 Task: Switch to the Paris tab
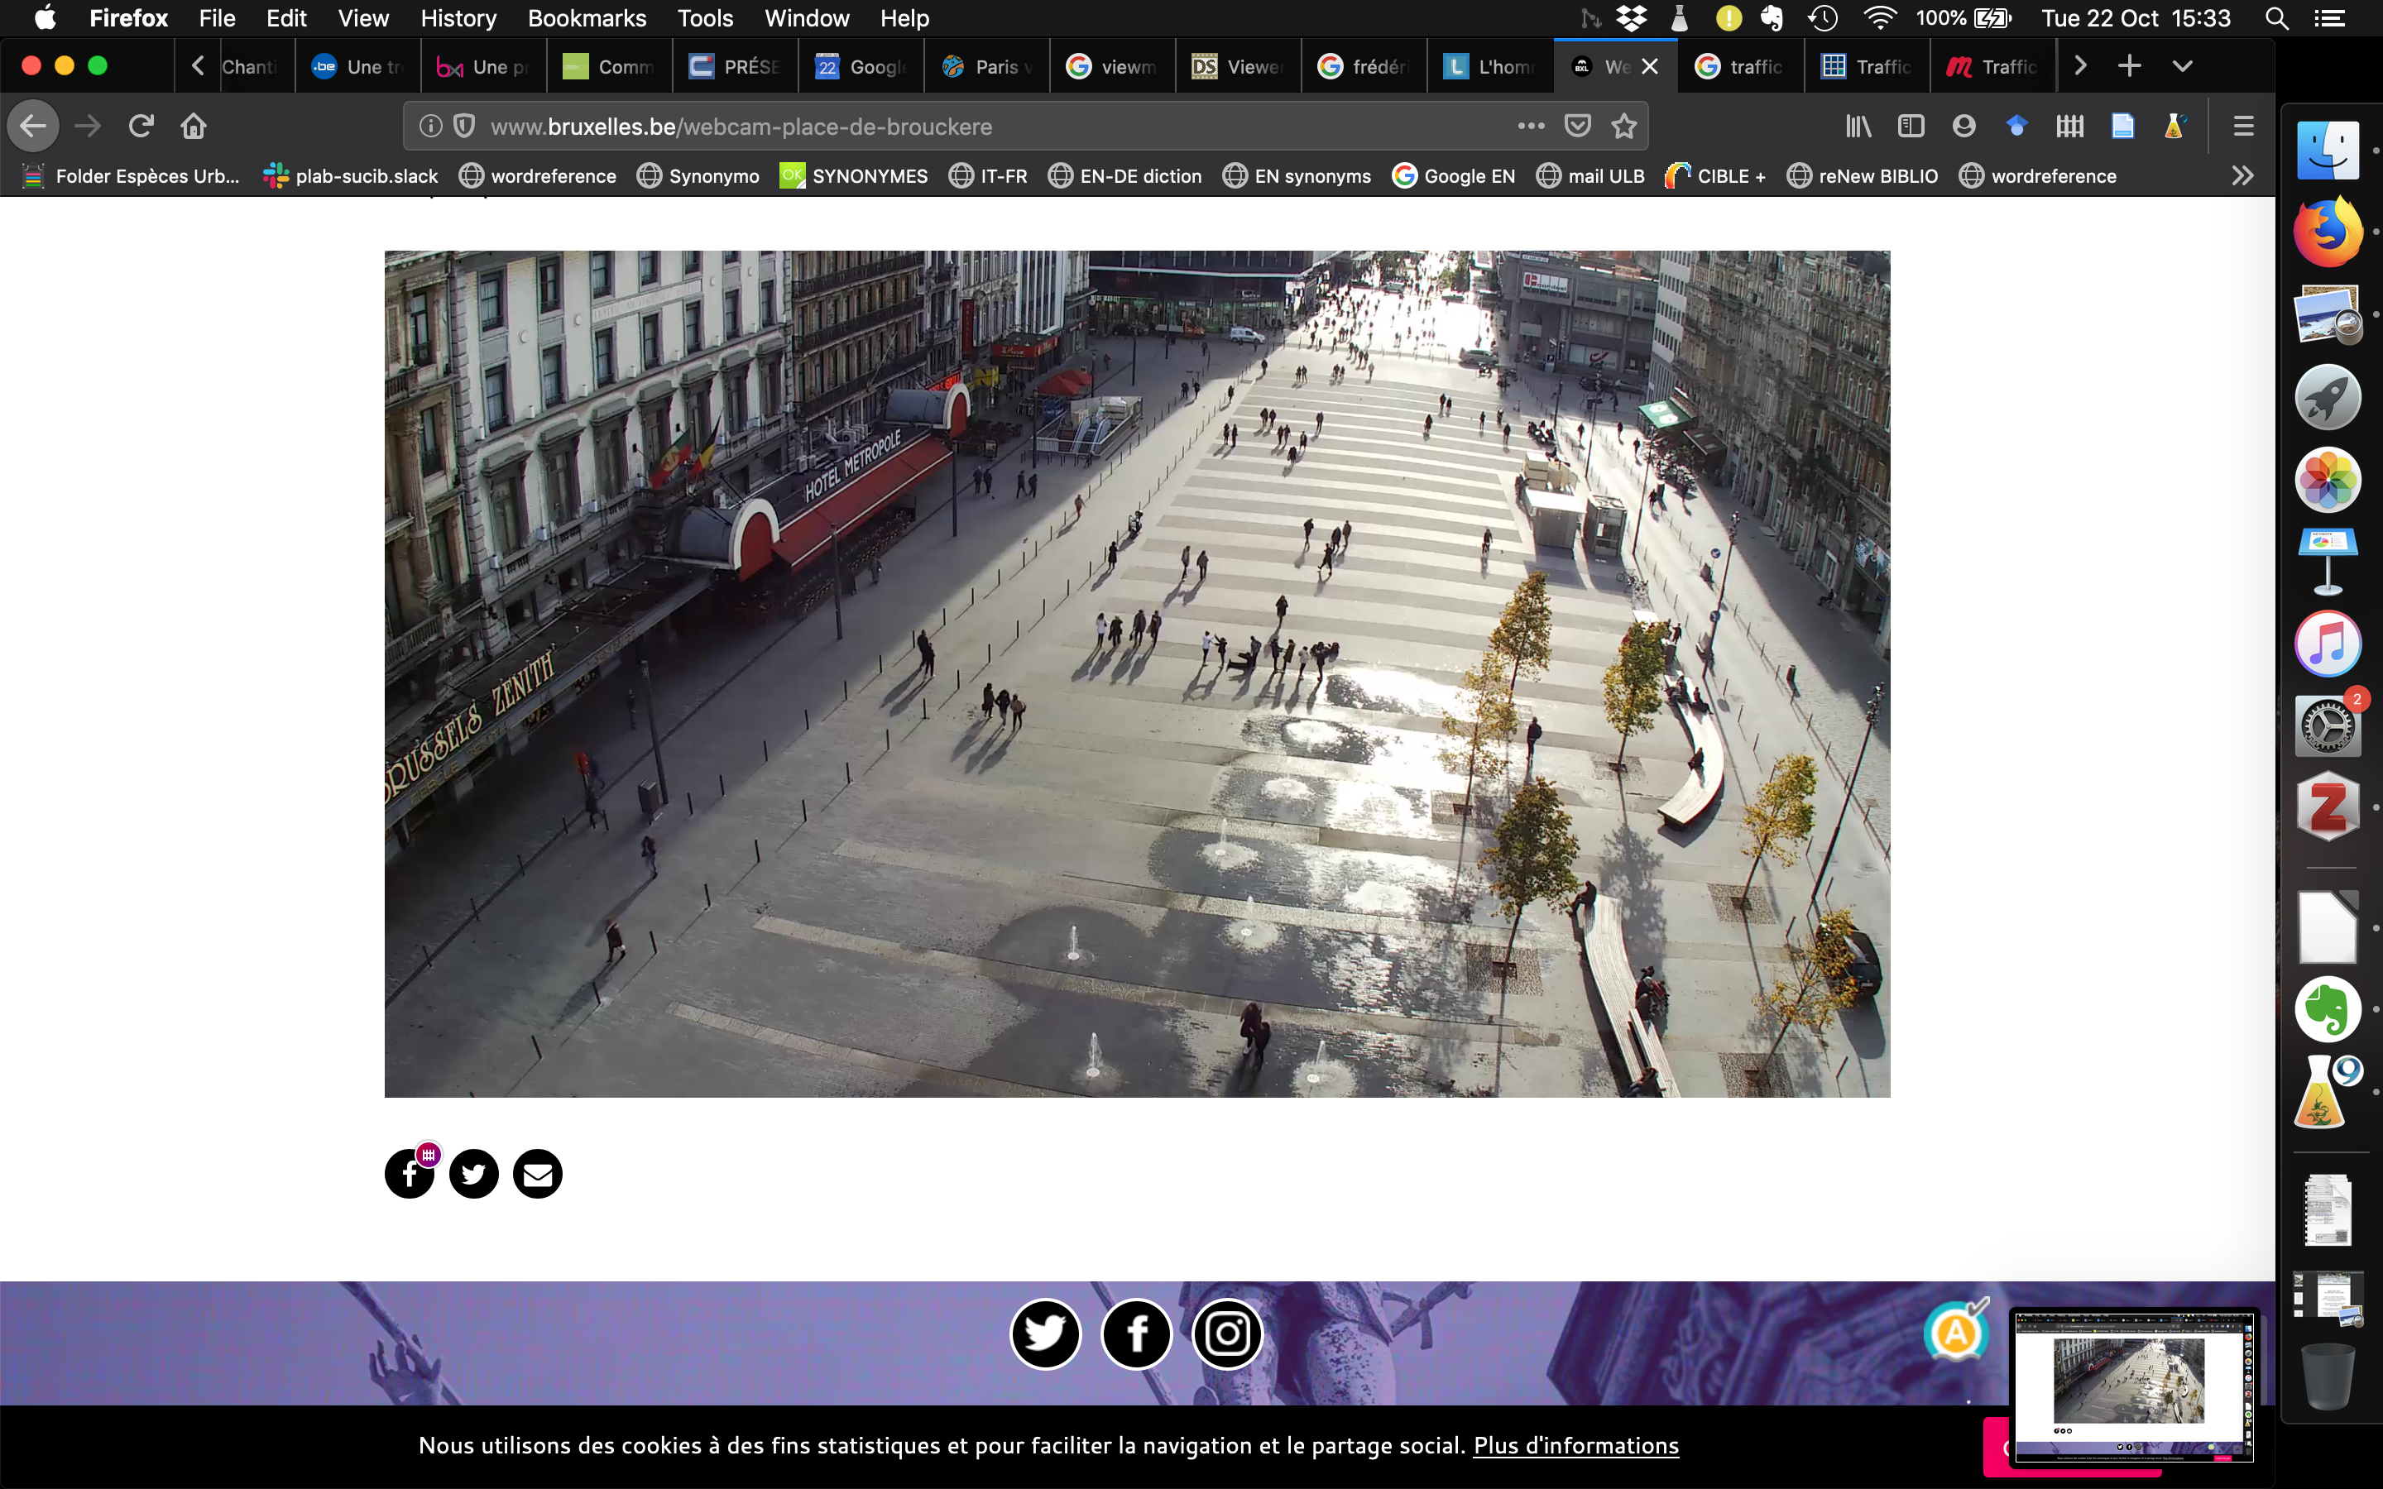(986, 66)
